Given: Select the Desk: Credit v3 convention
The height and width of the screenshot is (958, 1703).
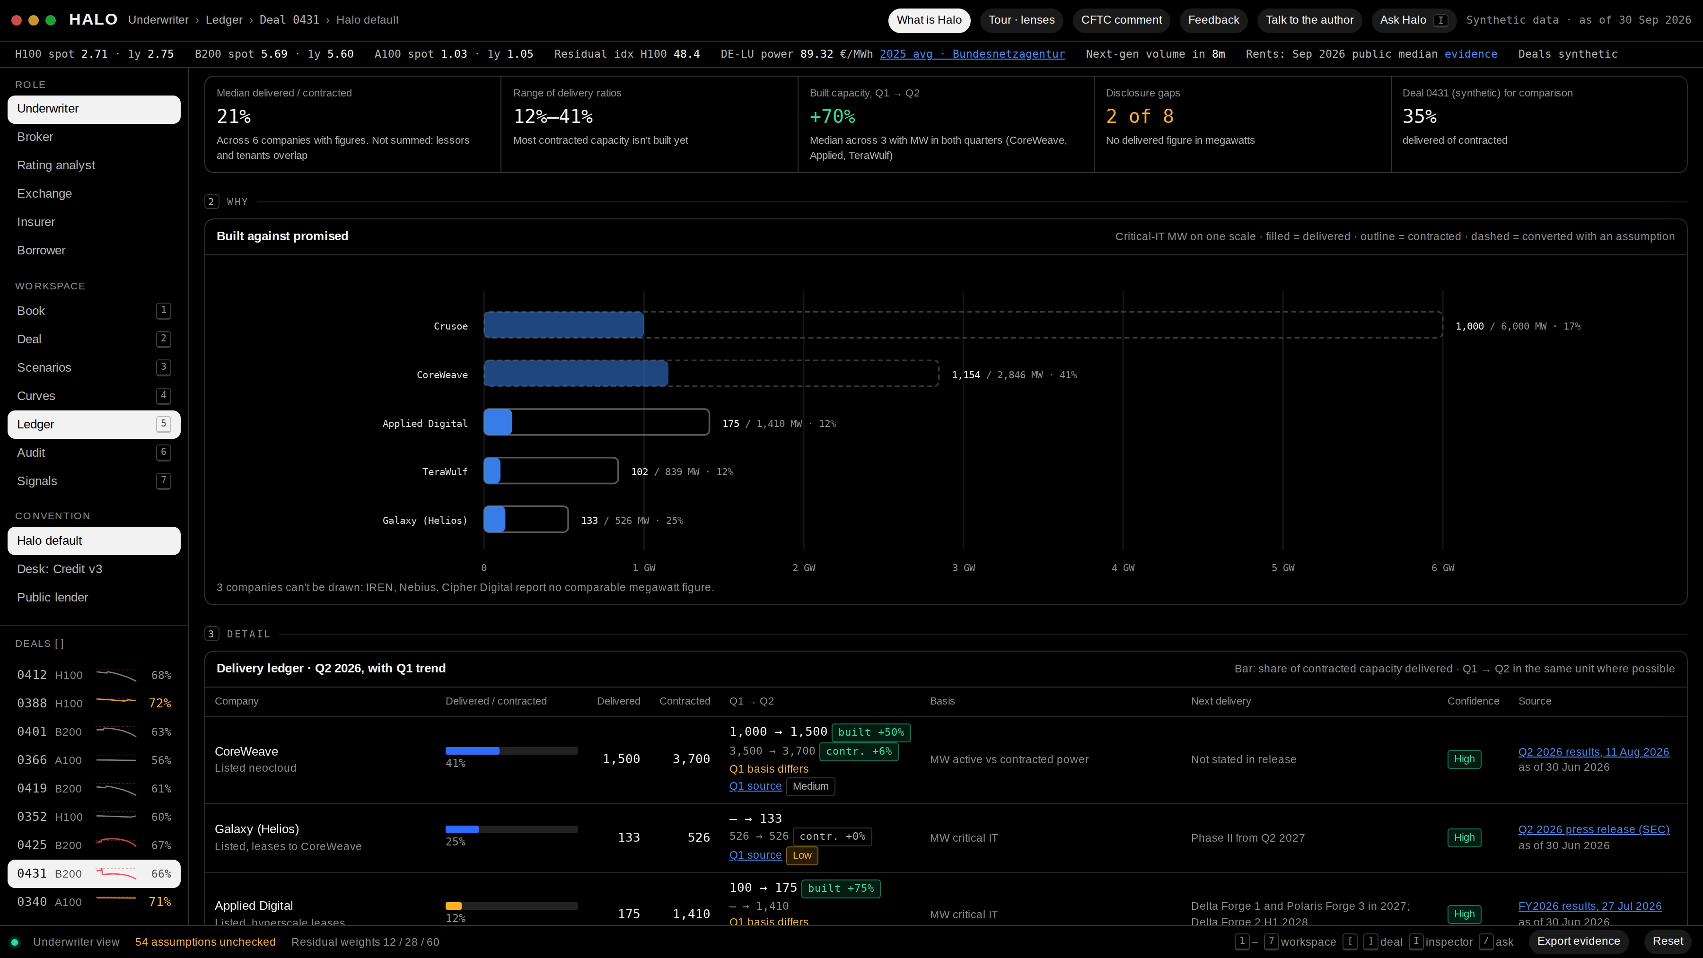Looking at the screenshot, I should pos(94,569).
